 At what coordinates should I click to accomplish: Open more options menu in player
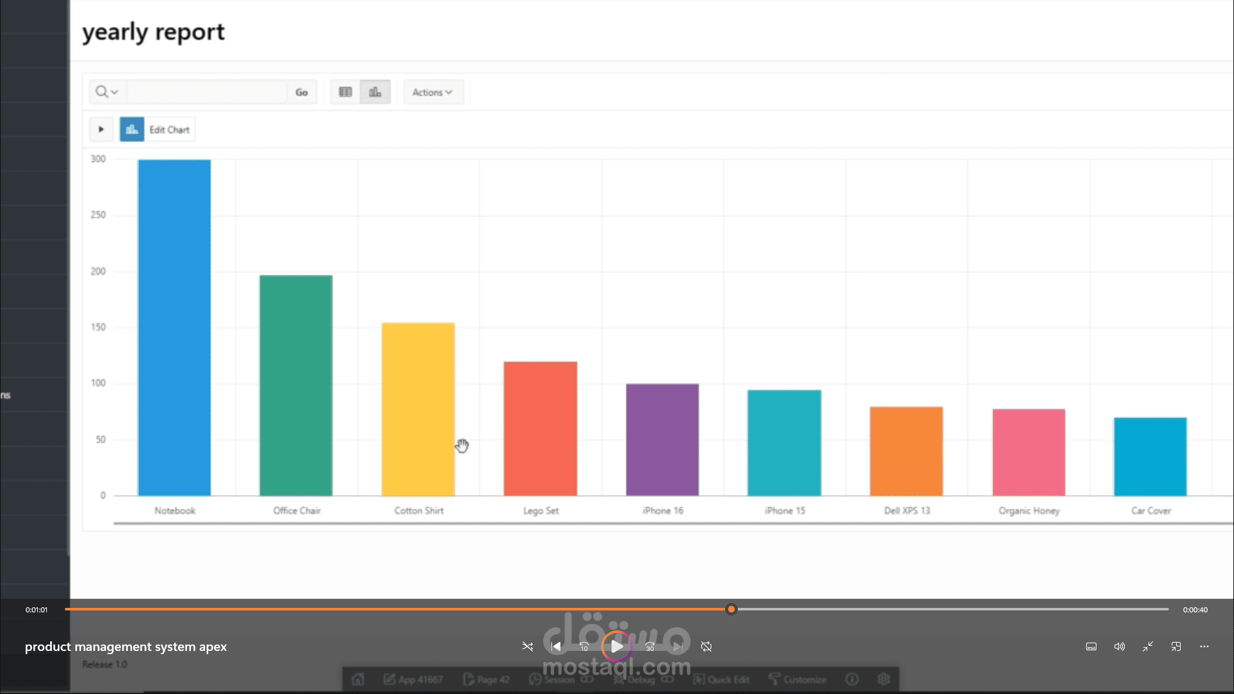point(1204,646)
